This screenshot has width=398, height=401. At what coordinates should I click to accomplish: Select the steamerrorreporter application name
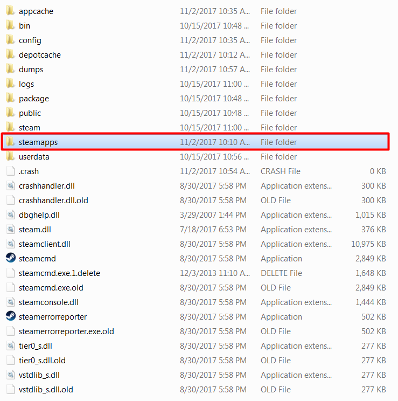pyautogui.click(x=53, y=317)
